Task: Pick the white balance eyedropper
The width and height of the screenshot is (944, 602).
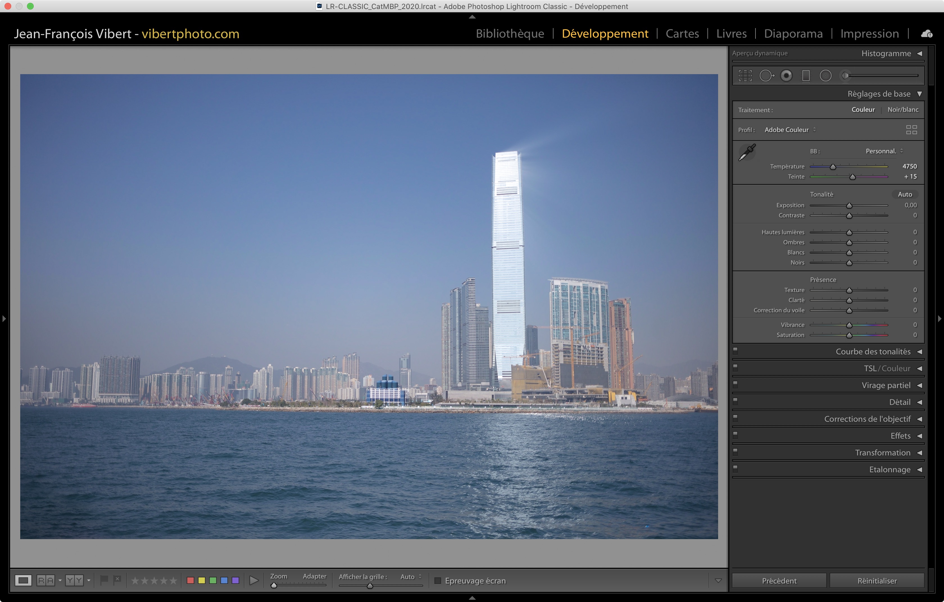Action: point(747,152)
